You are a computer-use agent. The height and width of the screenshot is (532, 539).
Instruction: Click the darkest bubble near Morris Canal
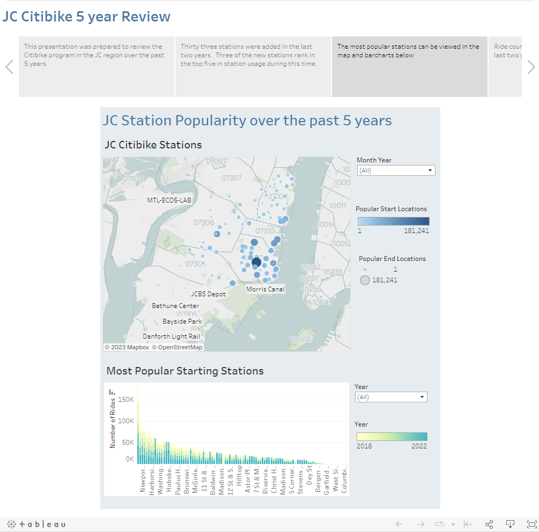point(256,261)
